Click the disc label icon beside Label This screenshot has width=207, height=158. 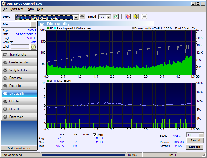pyautogui.click(x=33, y=47)
